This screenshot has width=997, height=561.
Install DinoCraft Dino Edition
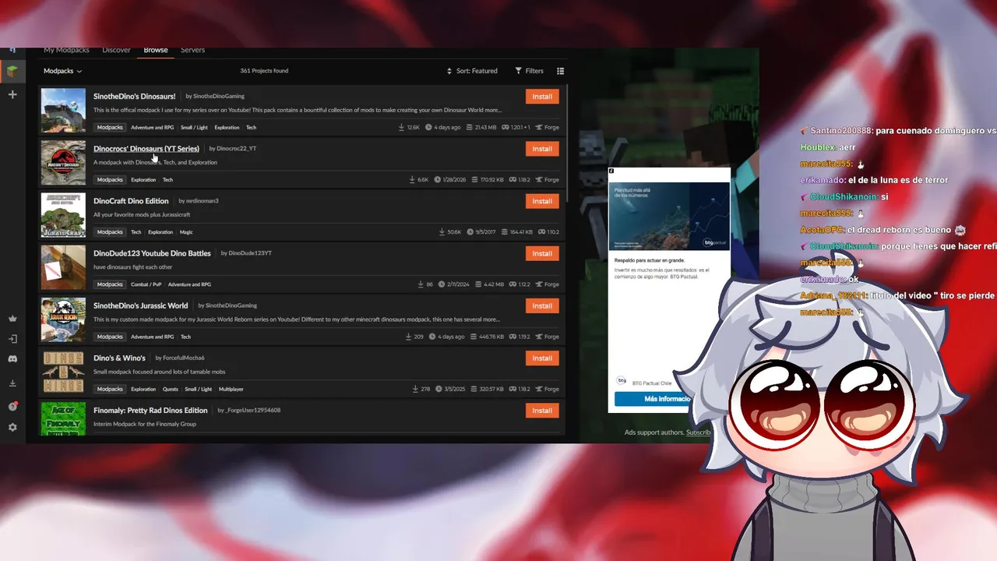point(542,201)
